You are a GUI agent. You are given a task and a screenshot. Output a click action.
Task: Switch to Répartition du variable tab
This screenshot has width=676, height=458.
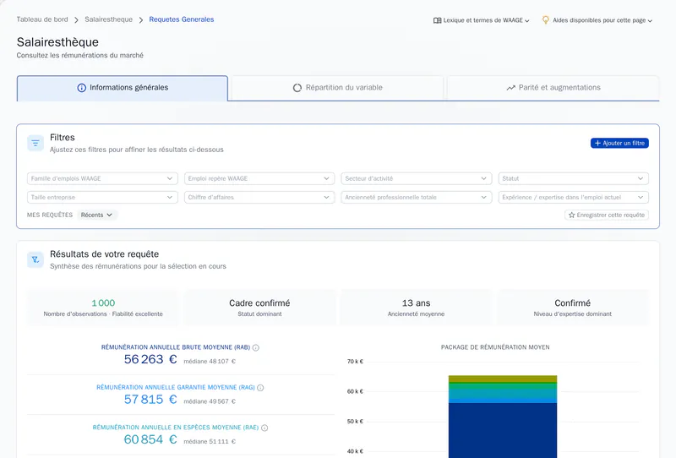tap(337, 88)
